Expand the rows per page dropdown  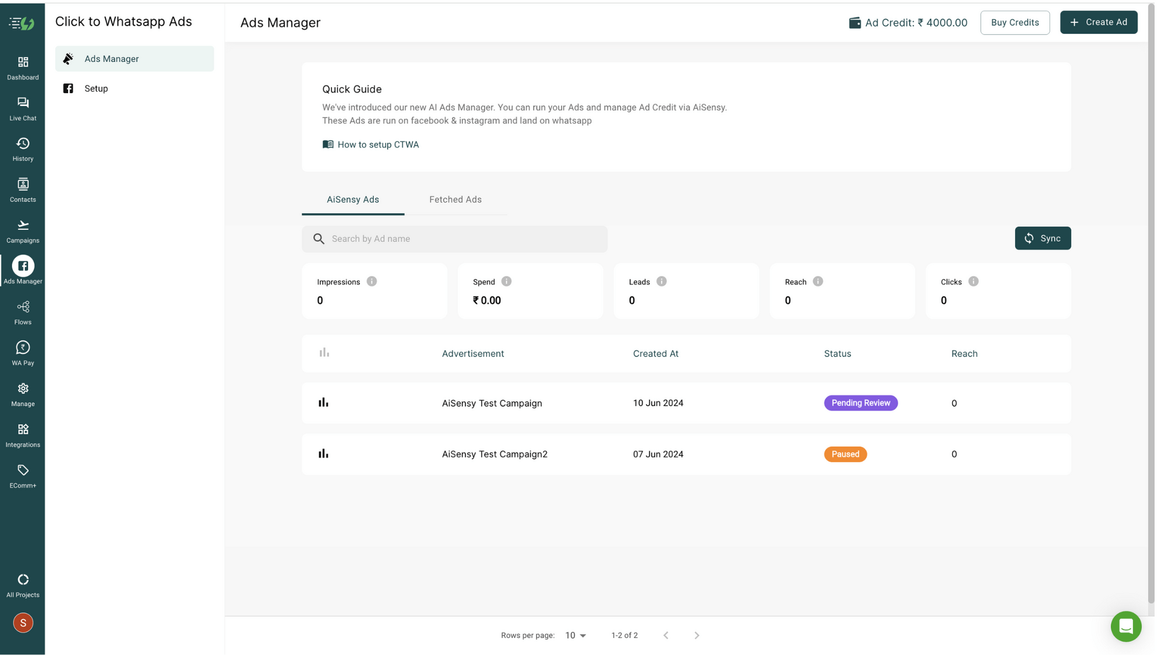(x=576, y=635)
